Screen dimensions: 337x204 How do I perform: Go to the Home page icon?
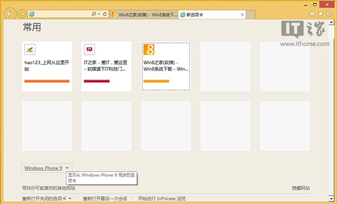click(312, 14)
